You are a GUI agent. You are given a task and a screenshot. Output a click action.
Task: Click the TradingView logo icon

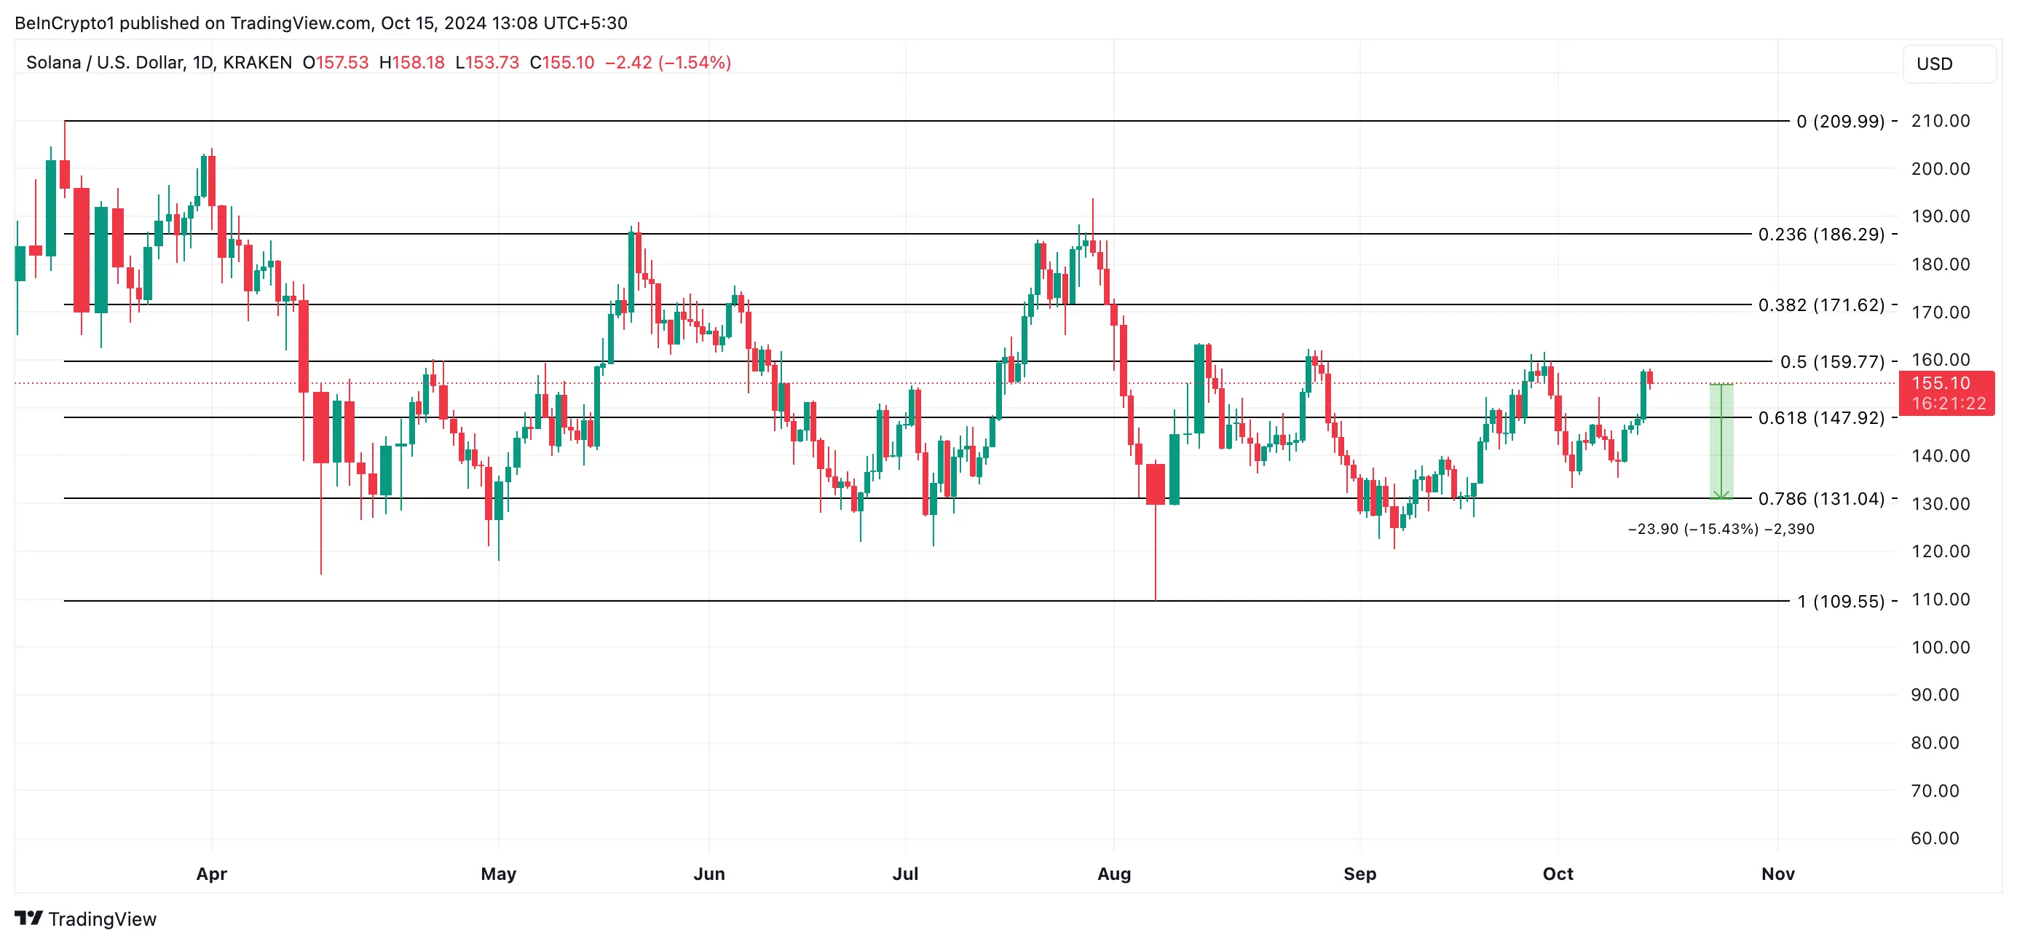(x=28, y=917)
